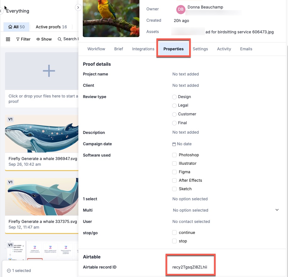Tick the stop checkbox
The height and width of the screenshot is (277, 288).
[174, 241]
